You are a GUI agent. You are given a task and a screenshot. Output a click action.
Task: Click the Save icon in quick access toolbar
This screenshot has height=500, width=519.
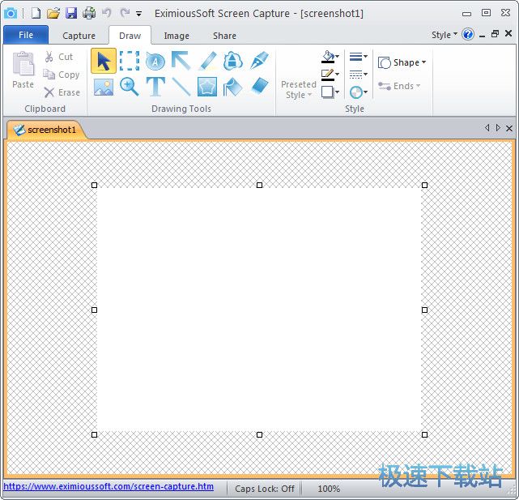[71, 13]
